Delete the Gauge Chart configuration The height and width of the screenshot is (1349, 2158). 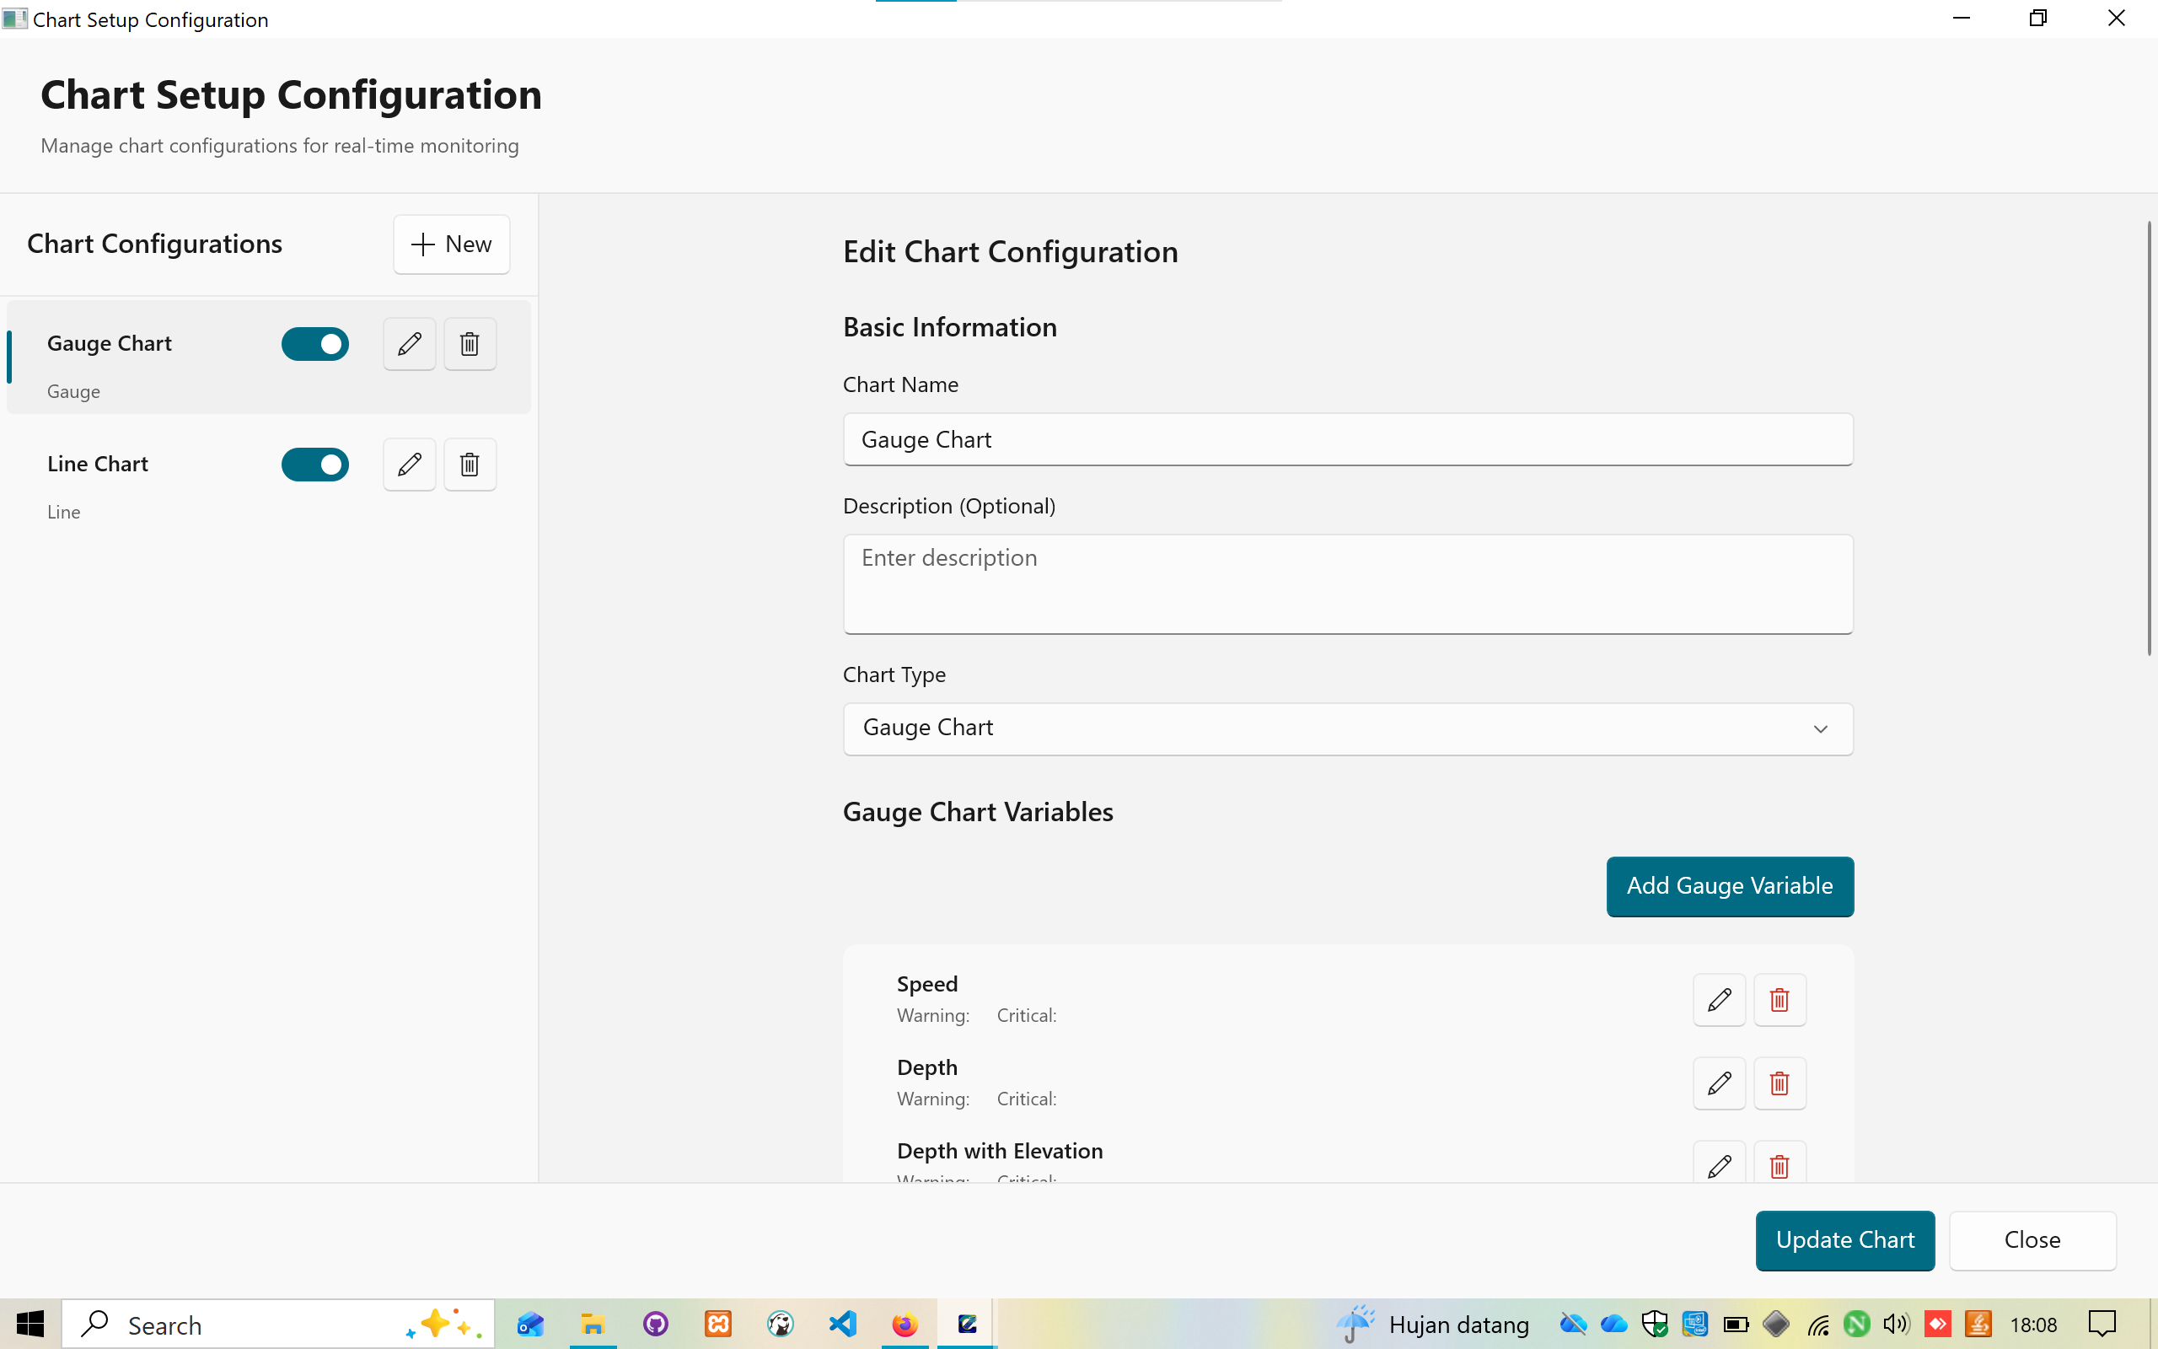coord(470,343)
